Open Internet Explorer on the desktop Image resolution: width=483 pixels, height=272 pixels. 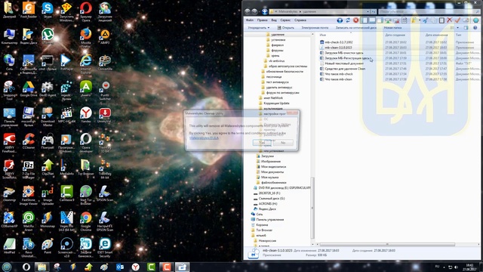point(86,64)
